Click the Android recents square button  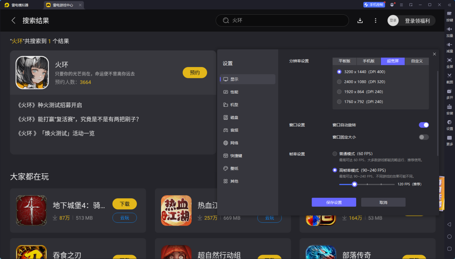[x=449, y=249]
